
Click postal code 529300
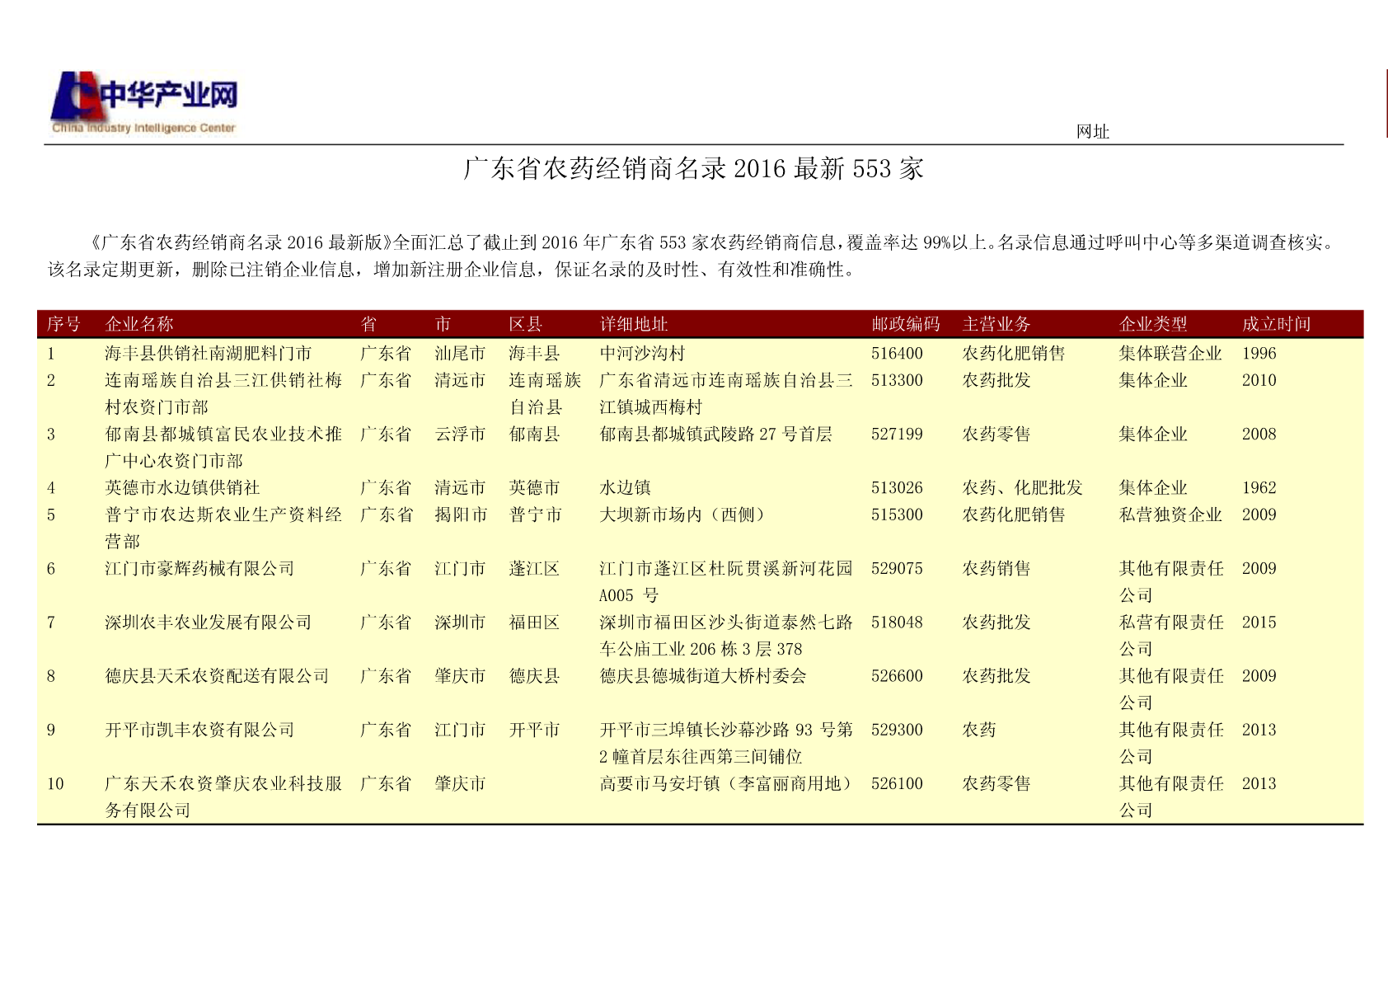[x=897, y=730]
